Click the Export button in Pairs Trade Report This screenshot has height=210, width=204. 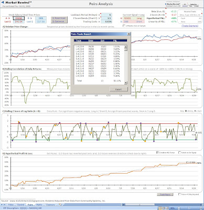click(119, 89)
